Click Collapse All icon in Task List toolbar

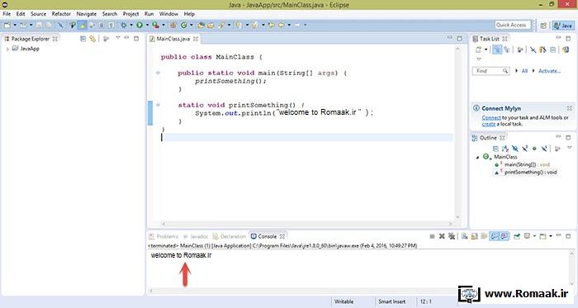pos(553,50)
